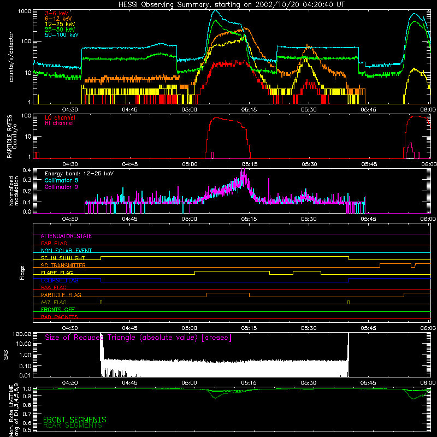Click the raised FLARE_FLAG segment after 05:00

tap(232, 271)
